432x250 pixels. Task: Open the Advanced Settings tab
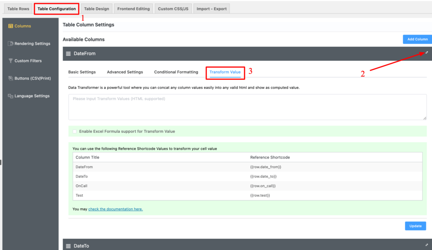[x=125, y=72]
